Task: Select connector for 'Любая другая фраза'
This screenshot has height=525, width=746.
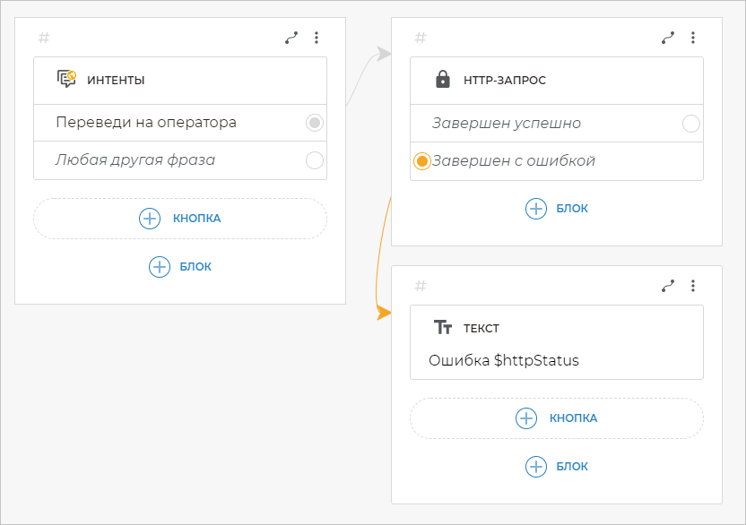Action: tap(314, 160)
